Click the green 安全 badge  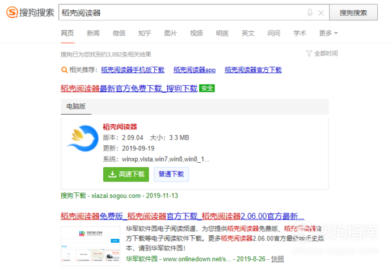tap(207, 88)
